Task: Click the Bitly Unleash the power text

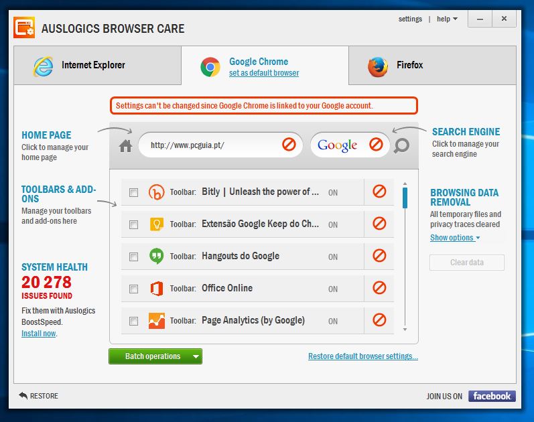Action: pyautogui.click(x=260, y=192)
